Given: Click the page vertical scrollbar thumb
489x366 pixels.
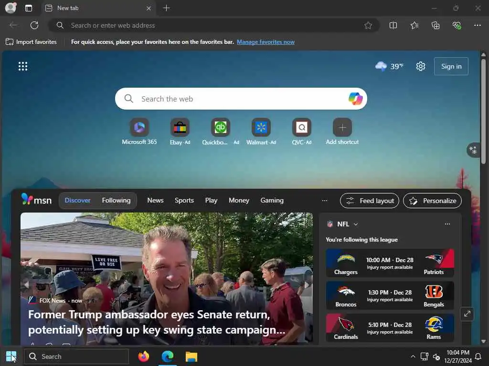Looking at the screenshot, I should 483,111.
